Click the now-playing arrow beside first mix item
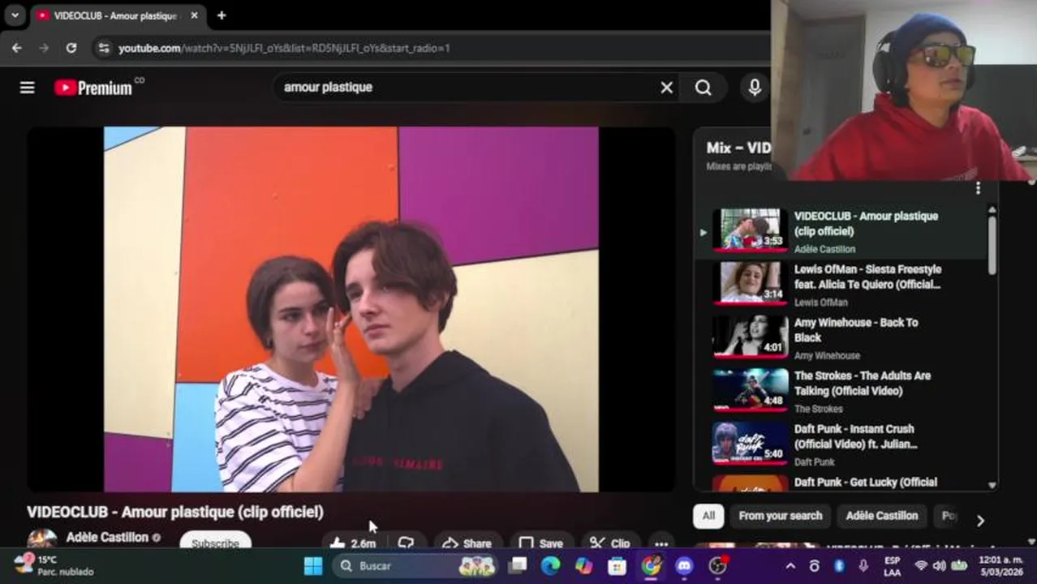Viewport: 1037px width, 584px height. pos(703,232)
